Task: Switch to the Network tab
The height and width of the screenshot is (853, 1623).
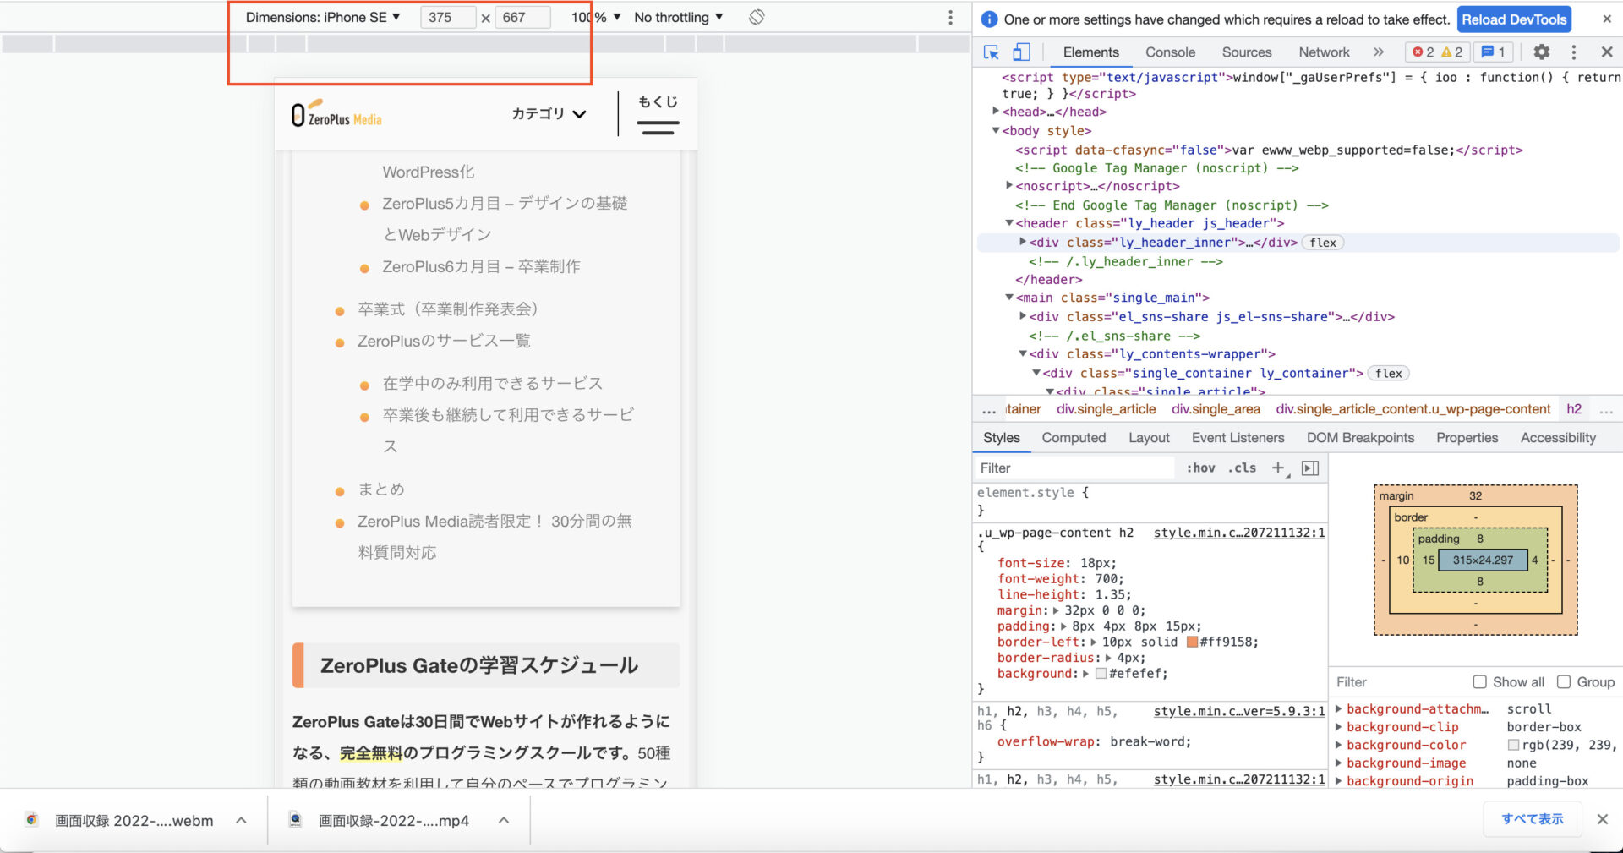Action: point(1324,52)
